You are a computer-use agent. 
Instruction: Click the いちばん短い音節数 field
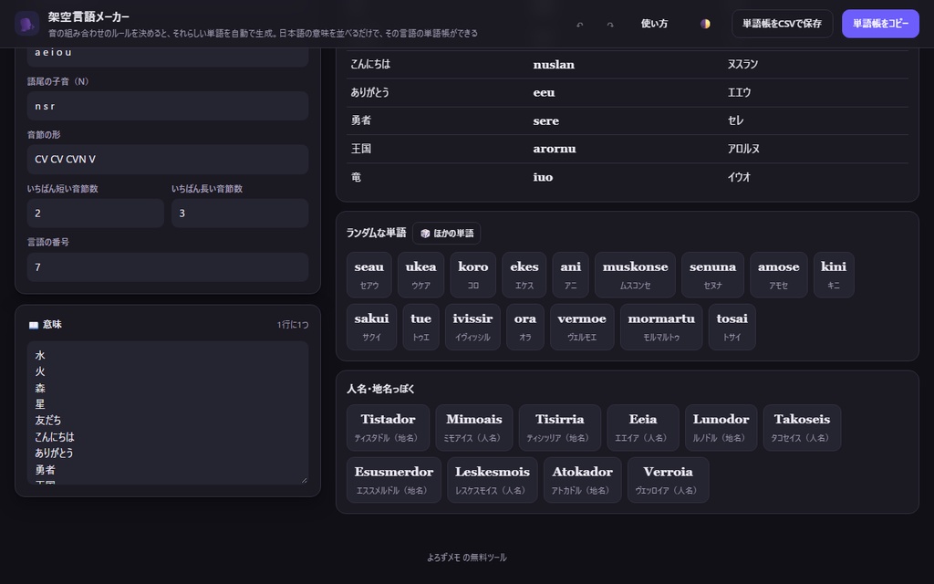(95, 214)
